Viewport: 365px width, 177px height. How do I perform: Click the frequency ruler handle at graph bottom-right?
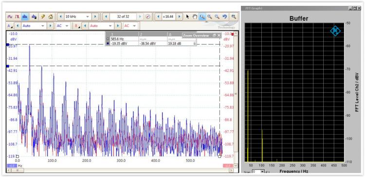tap(219, 157)
